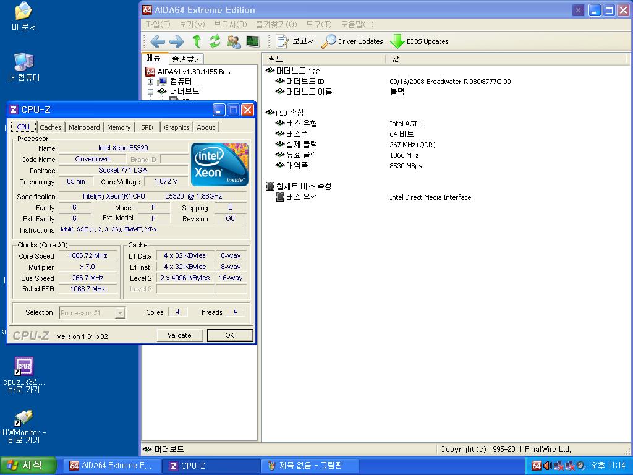
Task: Switch to CPU-Z Mainboard tab
Action: [84, 127]
